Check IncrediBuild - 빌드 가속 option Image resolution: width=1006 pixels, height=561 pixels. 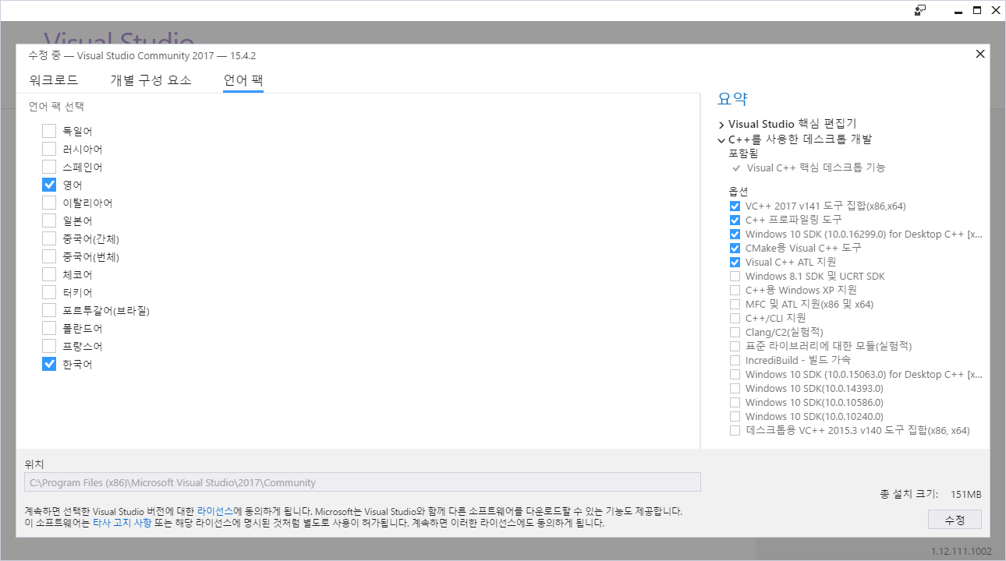(x=735, y=361)
